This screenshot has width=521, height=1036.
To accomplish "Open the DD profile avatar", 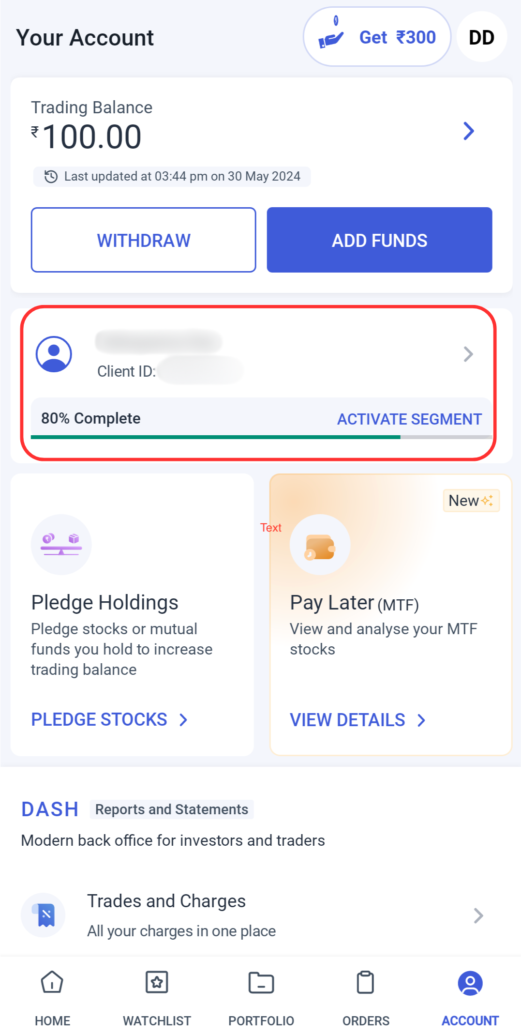I will pyautogui.click(x=481, y=37).
